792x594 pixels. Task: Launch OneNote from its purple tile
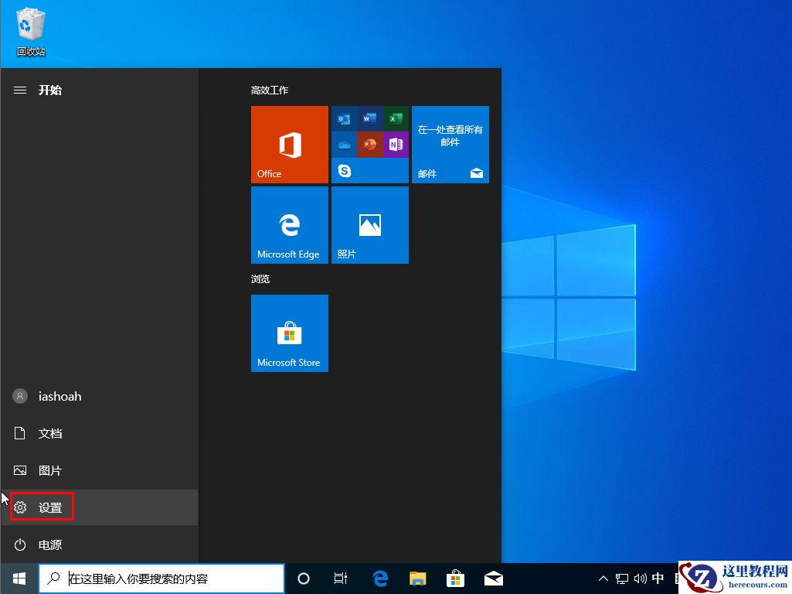click(396, 144)
